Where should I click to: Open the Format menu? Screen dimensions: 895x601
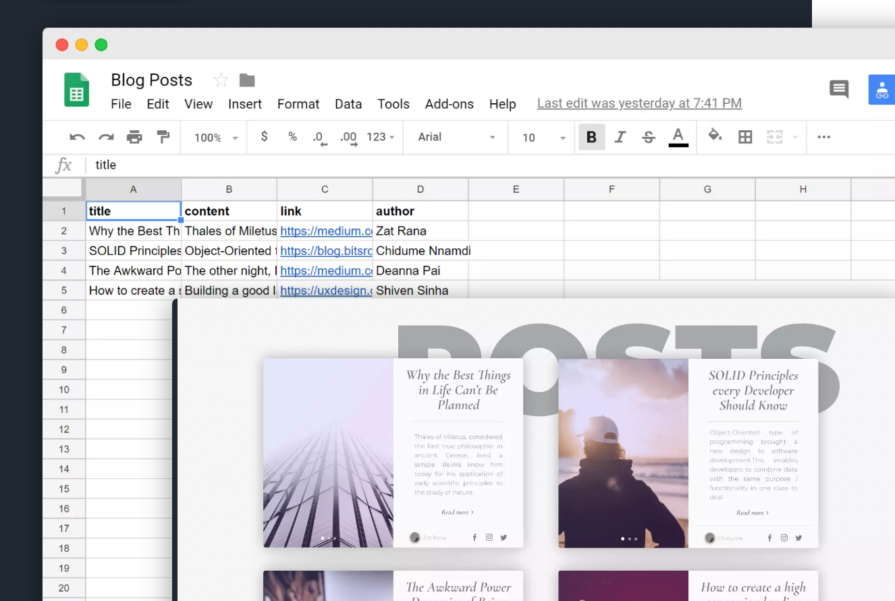[298, 104]
